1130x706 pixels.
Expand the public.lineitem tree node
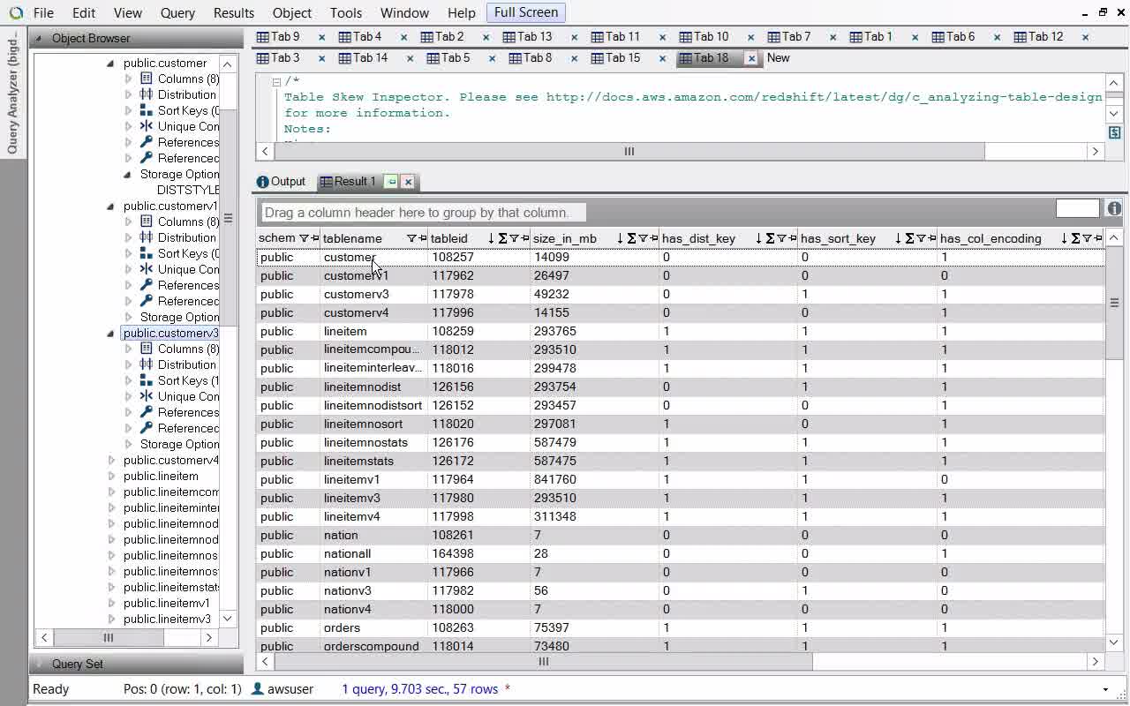tap(111, 476)
